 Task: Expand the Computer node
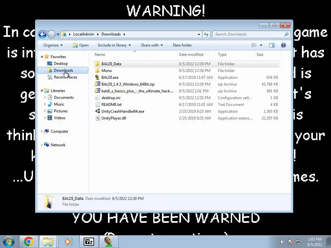click(x=42, y=131)
